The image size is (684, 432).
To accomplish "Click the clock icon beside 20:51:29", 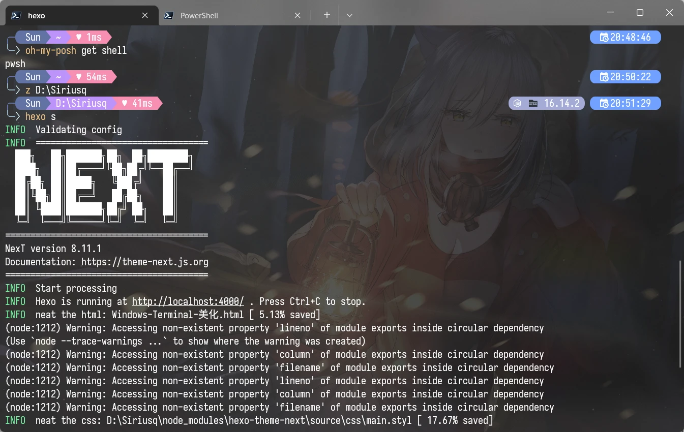I will point(604,103).
